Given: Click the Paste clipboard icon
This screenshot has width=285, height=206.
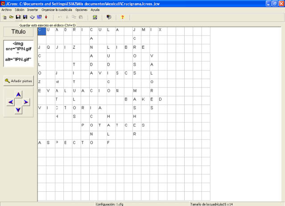Looking at the screenshot, I should tap(81, 17).
